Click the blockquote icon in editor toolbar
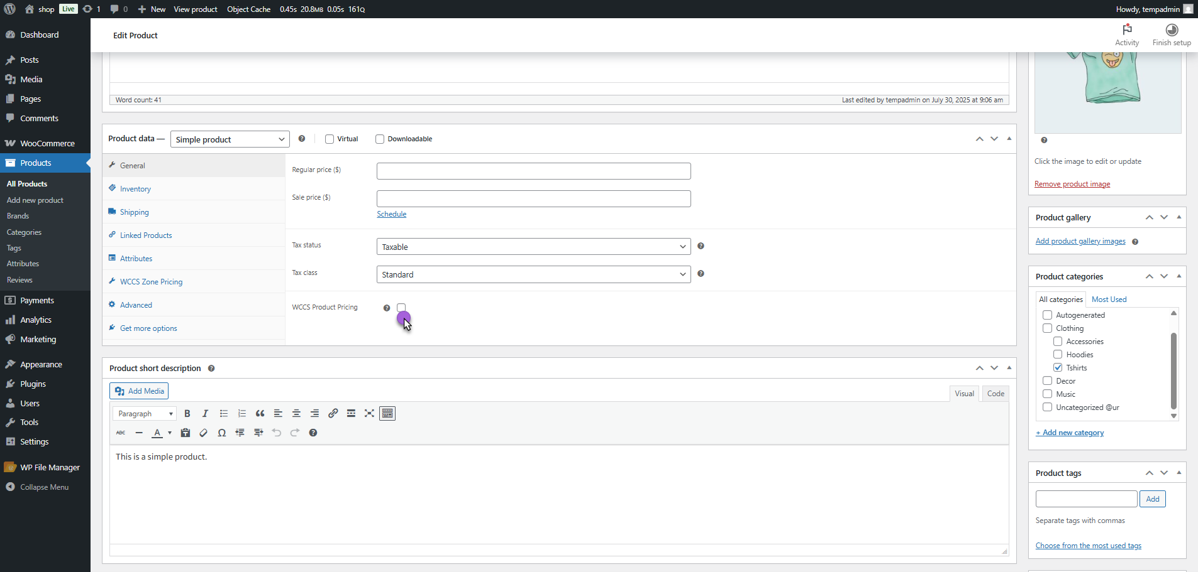Image resolution: width=1198 pixels, height=572 pixels. tap(260, 414)
